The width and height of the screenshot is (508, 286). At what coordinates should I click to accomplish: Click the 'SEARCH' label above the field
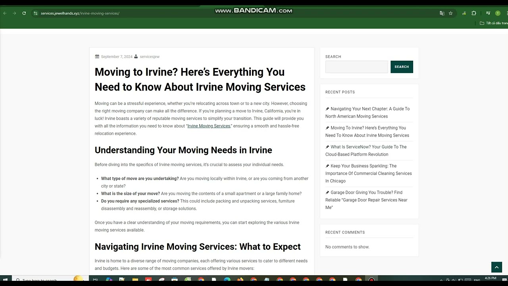pos(333,57)
